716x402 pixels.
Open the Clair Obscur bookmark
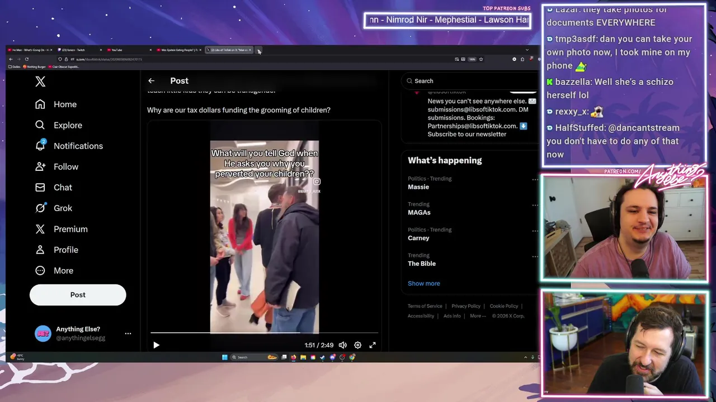[64, 66]
